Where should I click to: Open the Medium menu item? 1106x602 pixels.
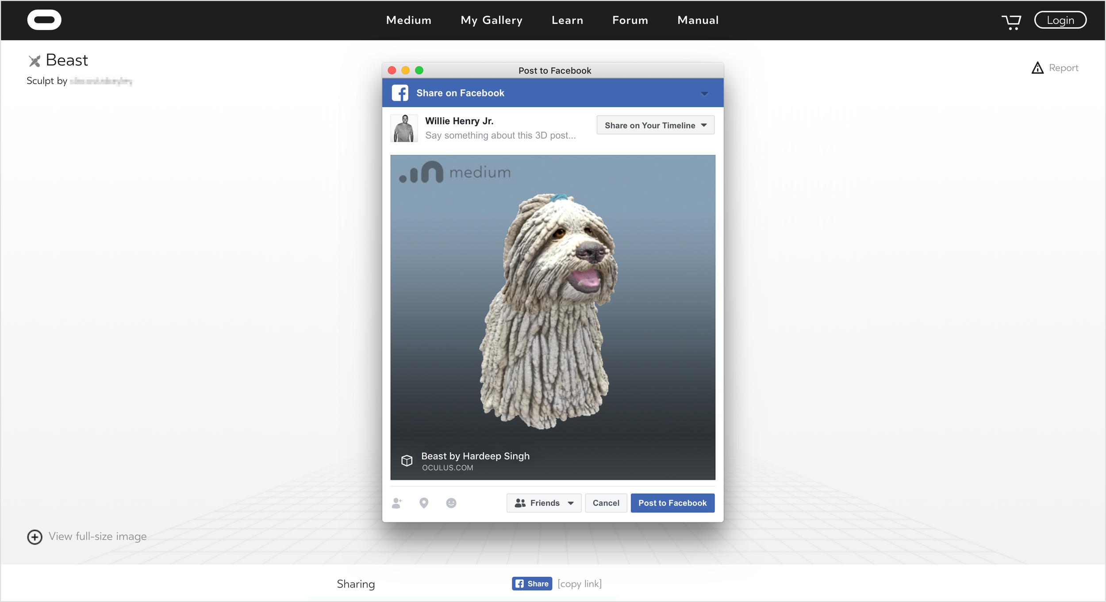[408, 20]
